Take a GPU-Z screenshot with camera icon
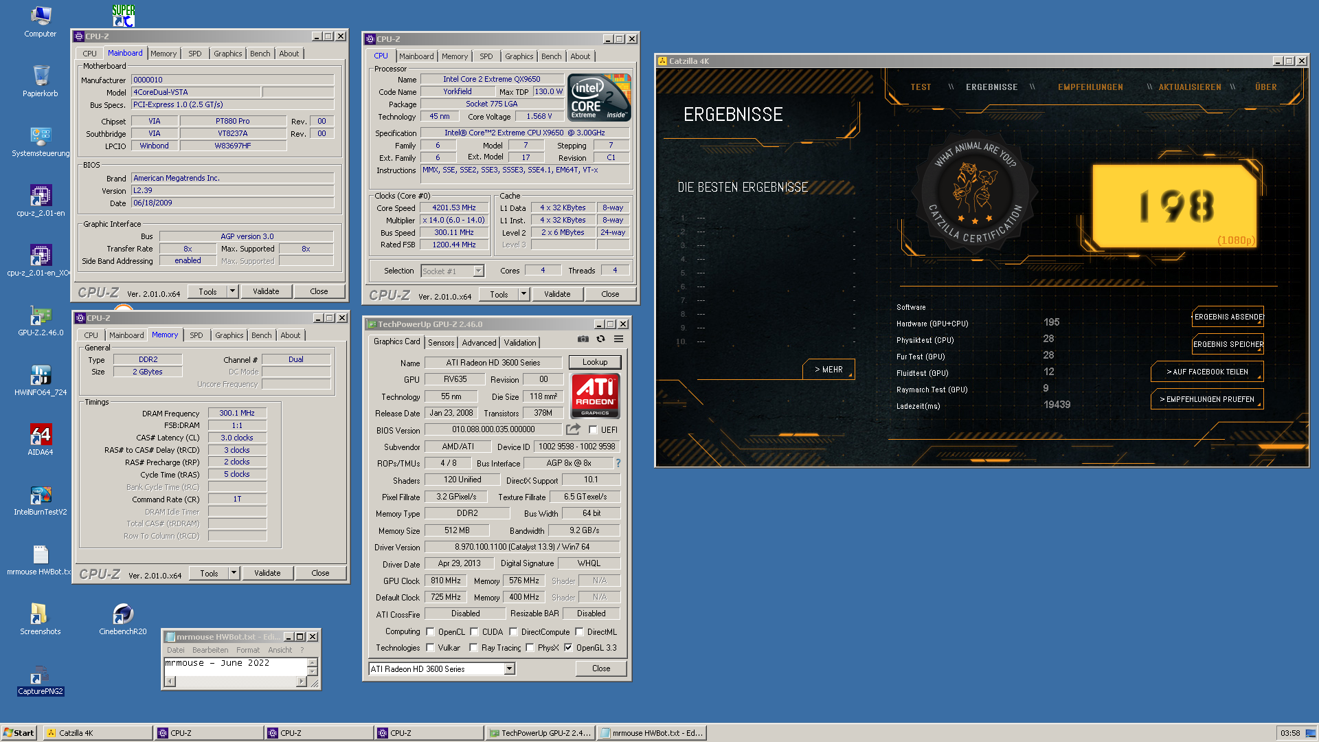 pos(583,339)
